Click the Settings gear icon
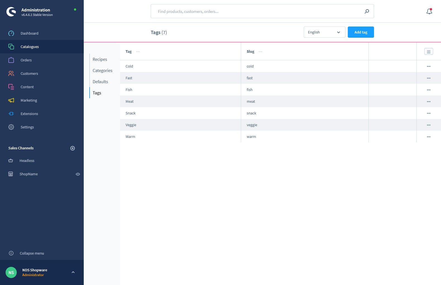The image size is (441, 285). [11, 127]
